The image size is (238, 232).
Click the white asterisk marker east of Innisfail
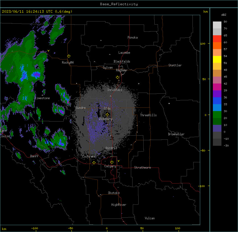[139, 83]
